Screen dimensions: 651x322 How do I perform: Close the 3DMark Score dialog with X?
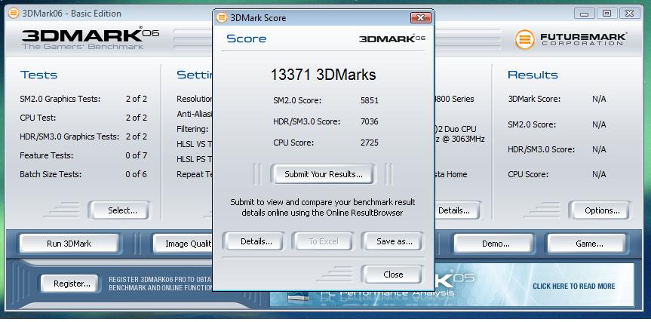tap(420, 17)
